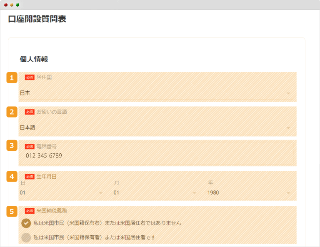Viewport: 320px width, 247px height.
Task: Select the 米国居住者ではありません radio option
Action: point(26,223)
